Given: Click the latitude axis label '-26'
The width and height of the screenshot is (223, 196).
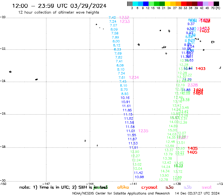Looking at the screenshot, I should pos(3,114).
